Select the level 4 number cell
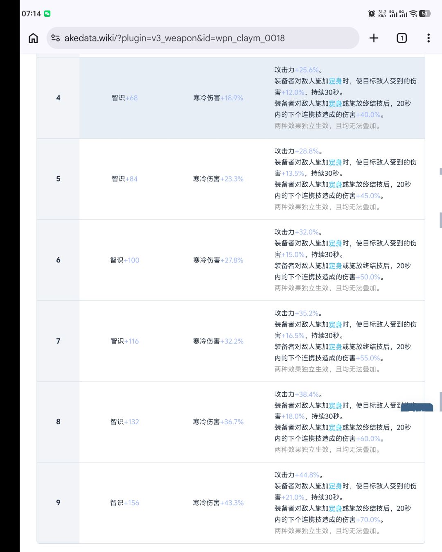 pyautogui.click(x=58, y=98)
